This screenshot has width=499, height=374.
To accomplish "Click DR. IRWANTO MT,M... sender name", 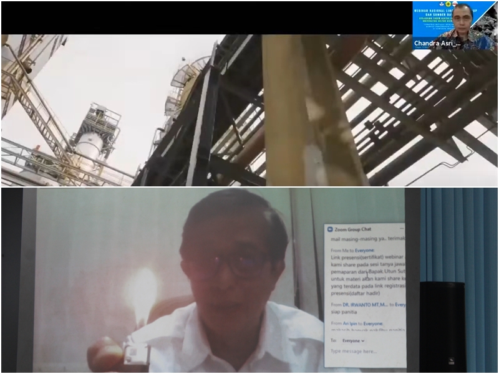I will [366, 305].
